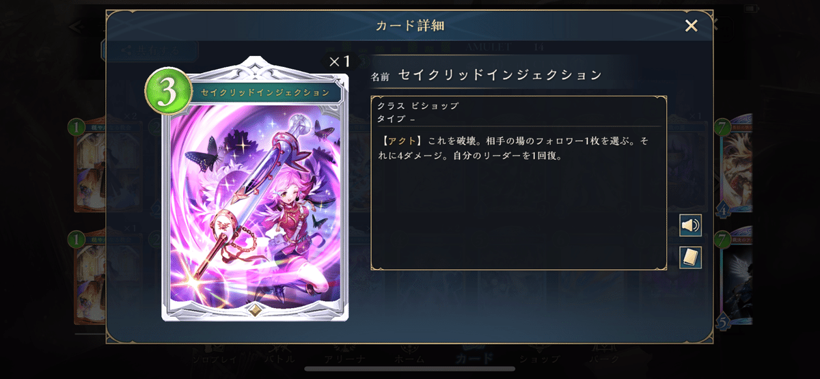Tap the クラス ビショップ info line

[418, 107]
